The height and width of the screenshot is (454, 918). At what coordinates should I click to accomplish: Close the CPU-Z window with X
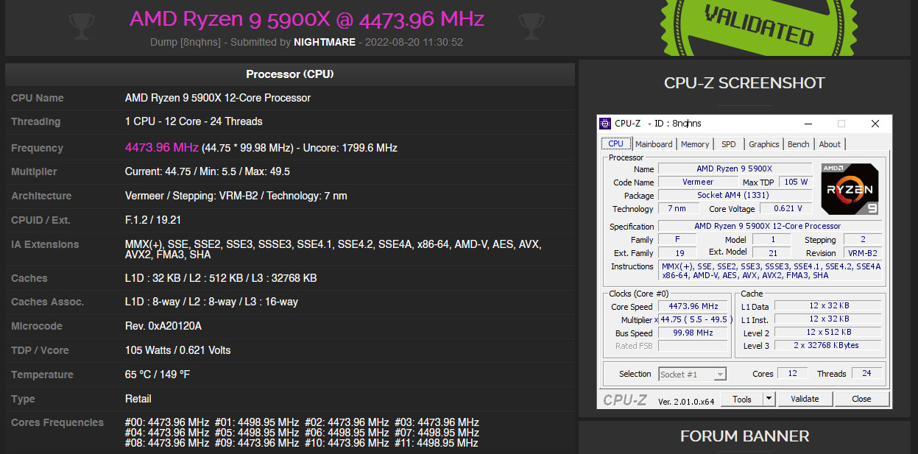pos(875,124)
